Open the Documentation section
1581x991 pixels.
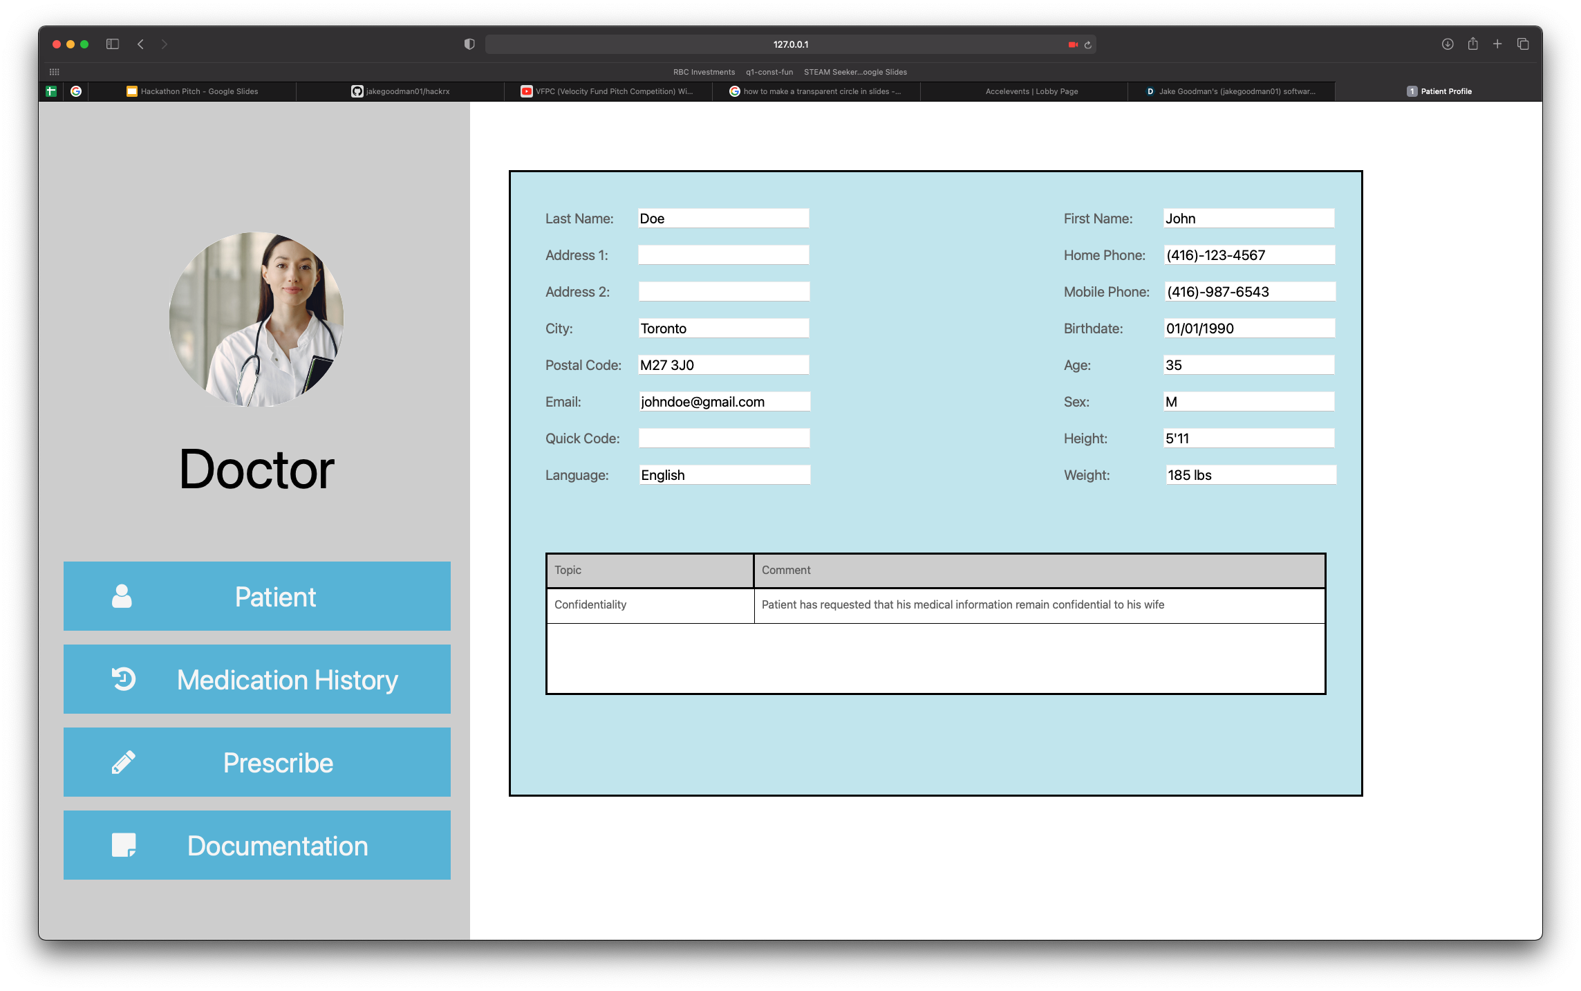(257, 845)
